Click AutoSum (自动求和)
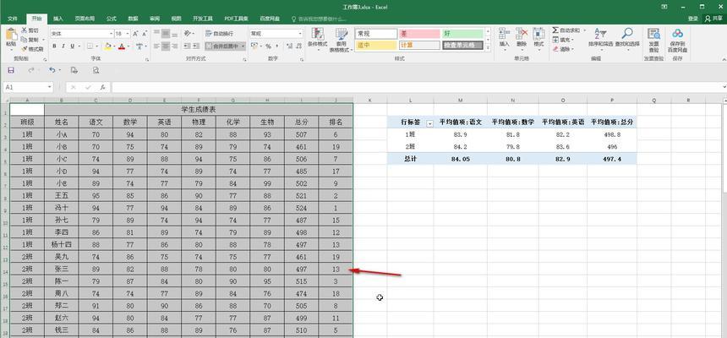Screen dimensions: 727x338 pos(566,30)
